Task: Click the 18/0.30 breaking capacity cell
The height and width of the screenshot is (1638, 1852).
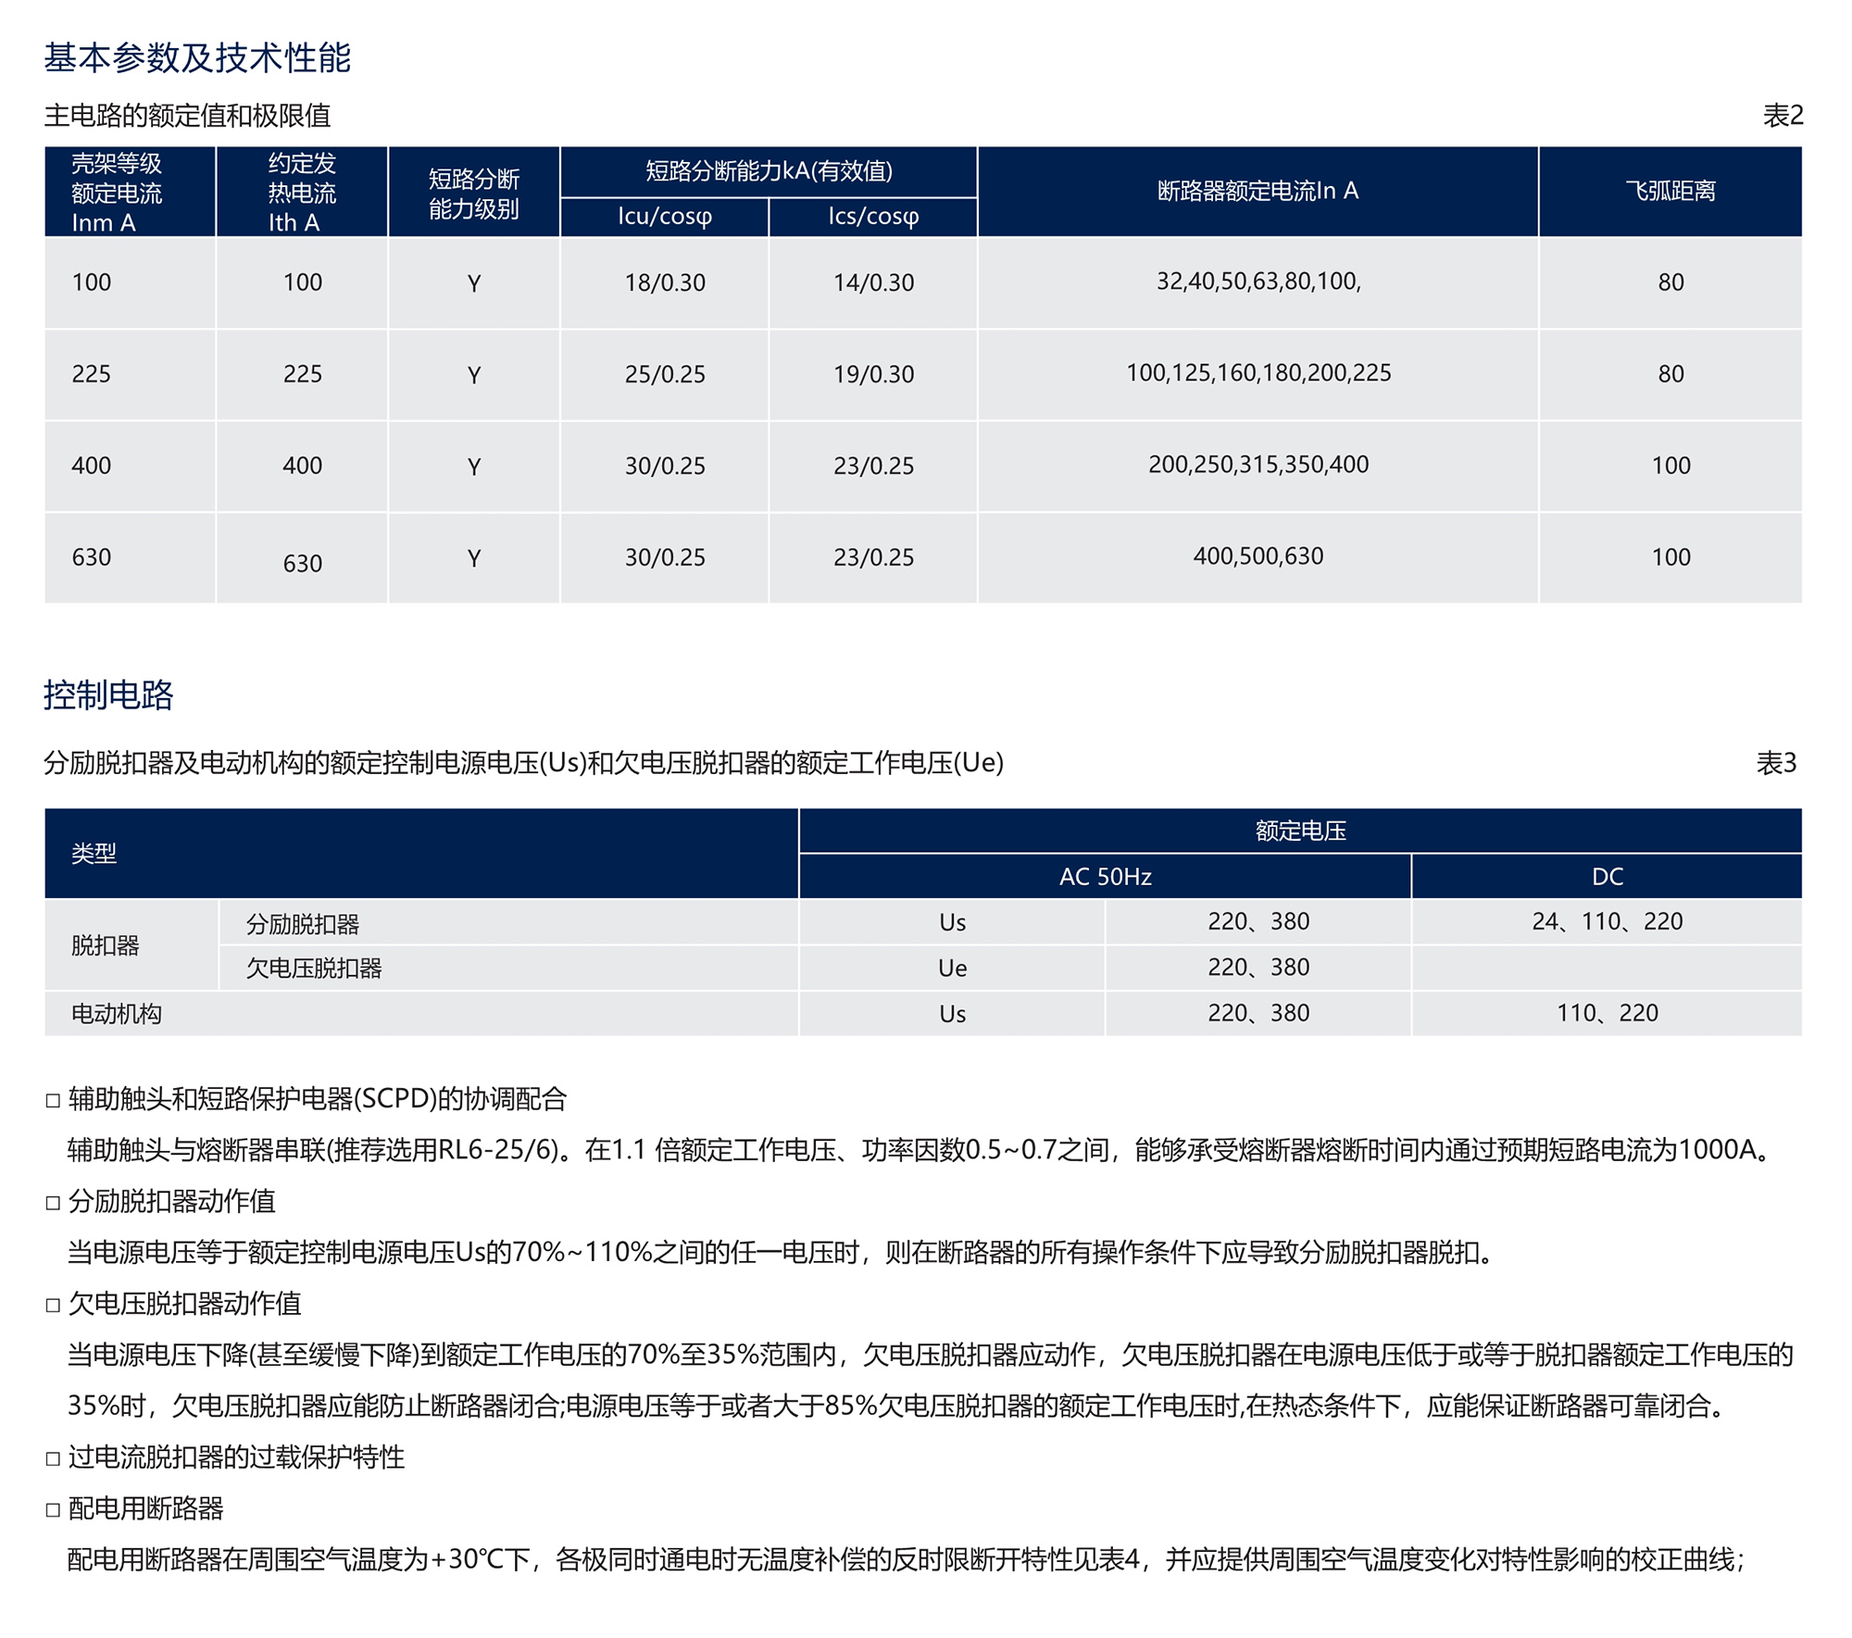Action: coord(664,282)
